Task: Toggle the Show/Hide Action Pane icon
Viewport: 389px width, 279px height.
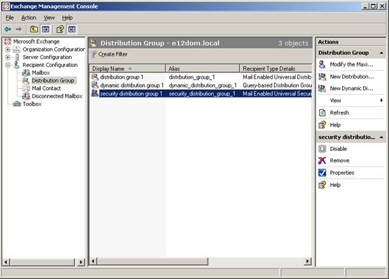Action: (72, 29)
